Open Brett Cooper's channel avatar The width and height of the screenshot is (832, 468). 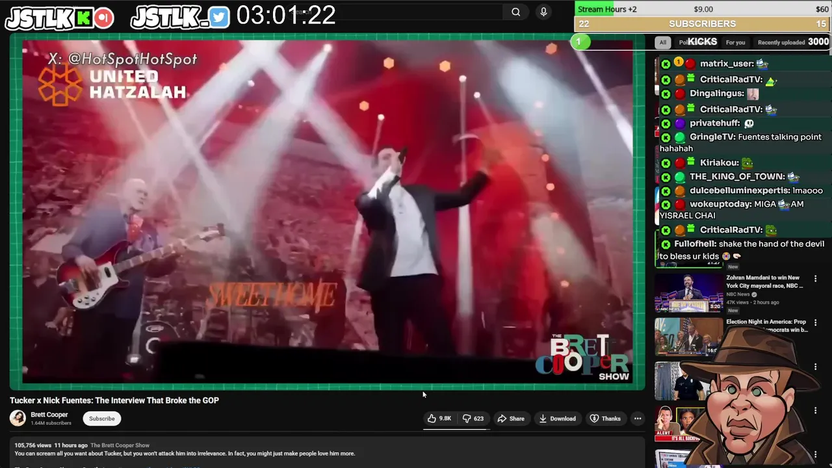[18, 418]
